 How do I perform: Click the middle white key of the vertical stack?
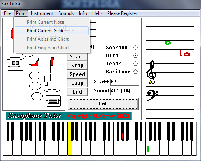click(x=52, y=69)
